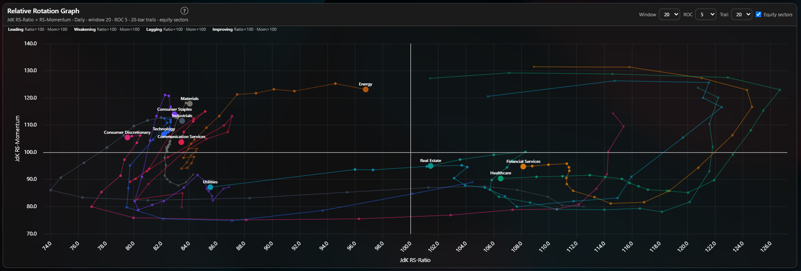Screen dimensions: 801x271
Task: Click the Financial Services marker
Action: tap(523, 167)
